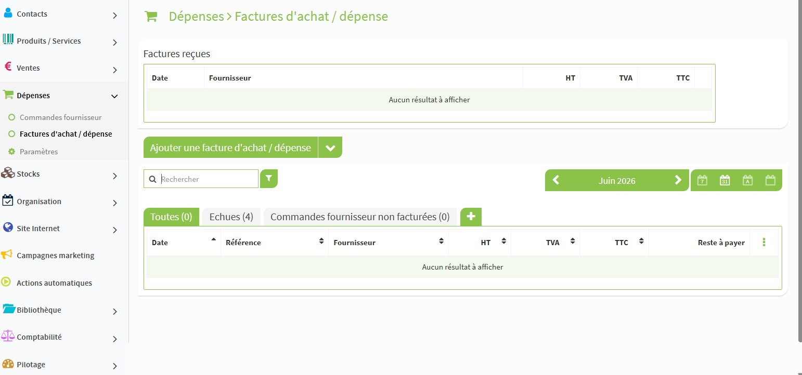Expand the Produits / Services chevron
The width and height of the screenshot is (802, 375).
115,43
